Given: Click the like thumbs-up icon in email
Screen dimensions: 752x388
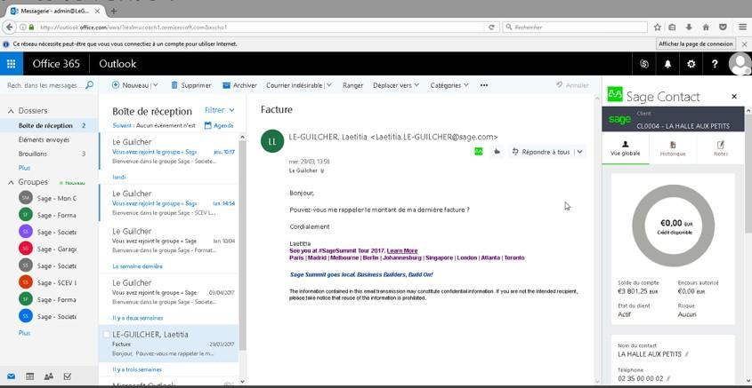Looking at the screenshot, I should tap(497, 152).
